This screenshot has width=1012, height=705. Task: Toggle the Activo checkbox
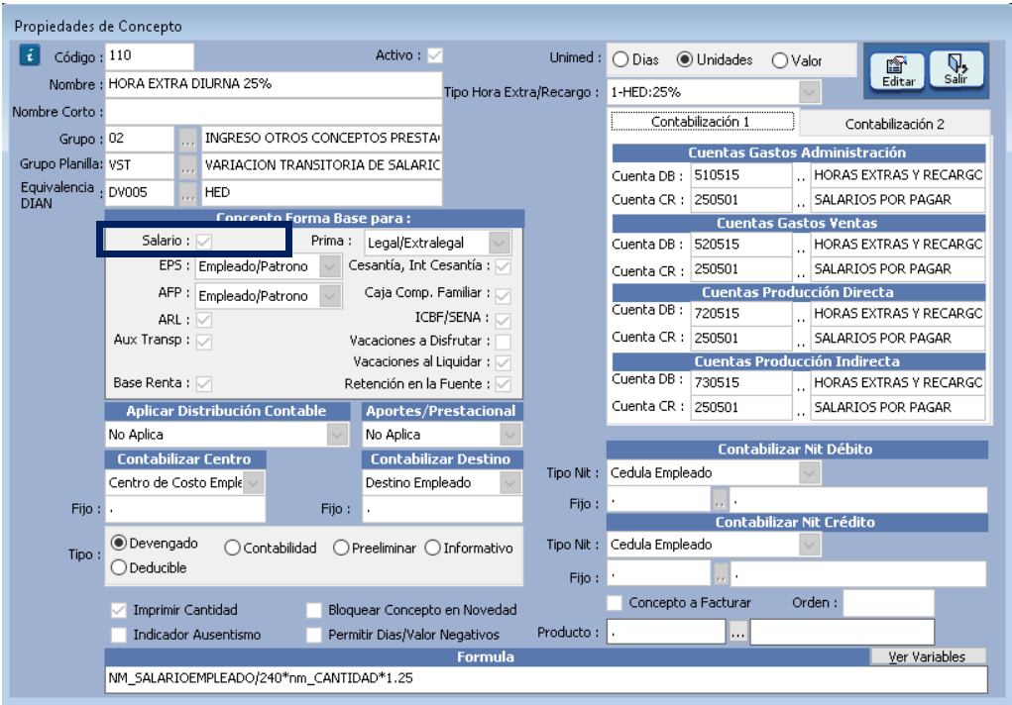pyautogui.click(x=435, y=55)
